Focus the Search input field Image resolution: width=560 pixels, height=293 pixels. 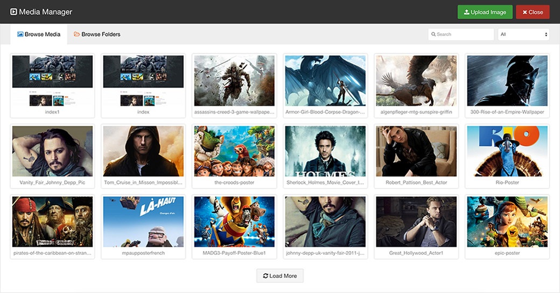click(x=464, y=34)
